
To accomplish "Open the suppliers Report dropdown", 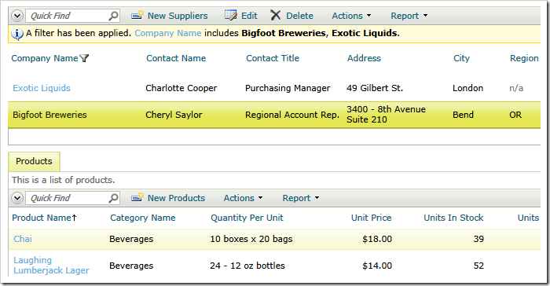I will point(409,16).
